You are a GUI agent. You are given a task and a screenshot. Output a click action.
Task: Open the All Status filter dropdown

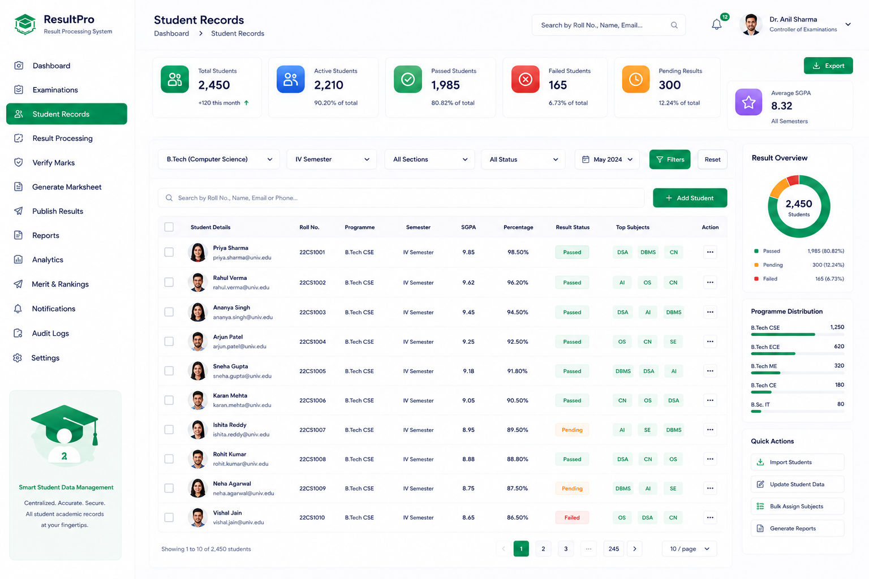tap(523, 159)
